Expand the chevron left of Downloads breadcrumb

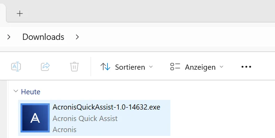pos(9,37)
